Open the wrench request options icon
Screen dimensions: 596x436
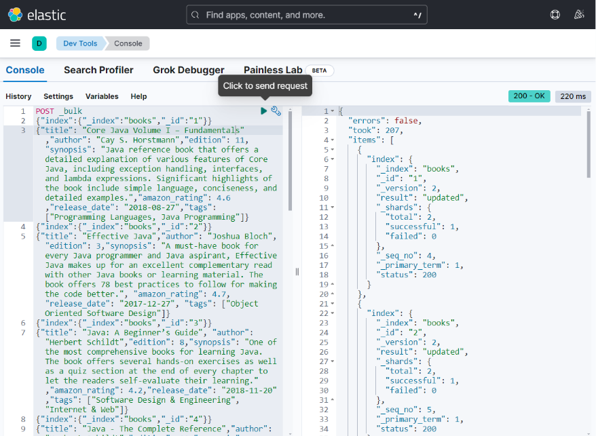pyautogui.click(x=276, y=111)
